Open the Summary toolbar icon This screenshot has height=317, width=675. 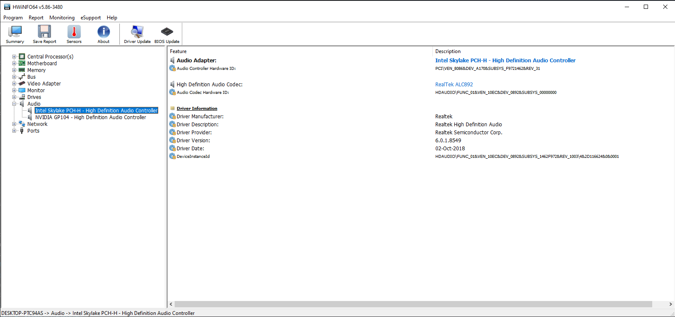15,32
